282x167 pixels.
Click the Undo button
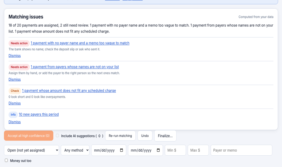(x=145, y=136)
